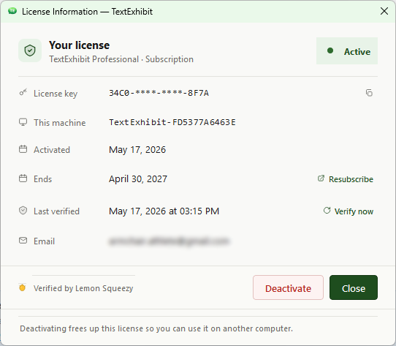Click the end date April 30, 2027

pyautogui.click(x=138, y=179)
